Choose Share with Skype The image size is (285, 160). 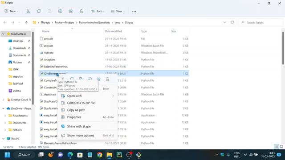point(88,126)
